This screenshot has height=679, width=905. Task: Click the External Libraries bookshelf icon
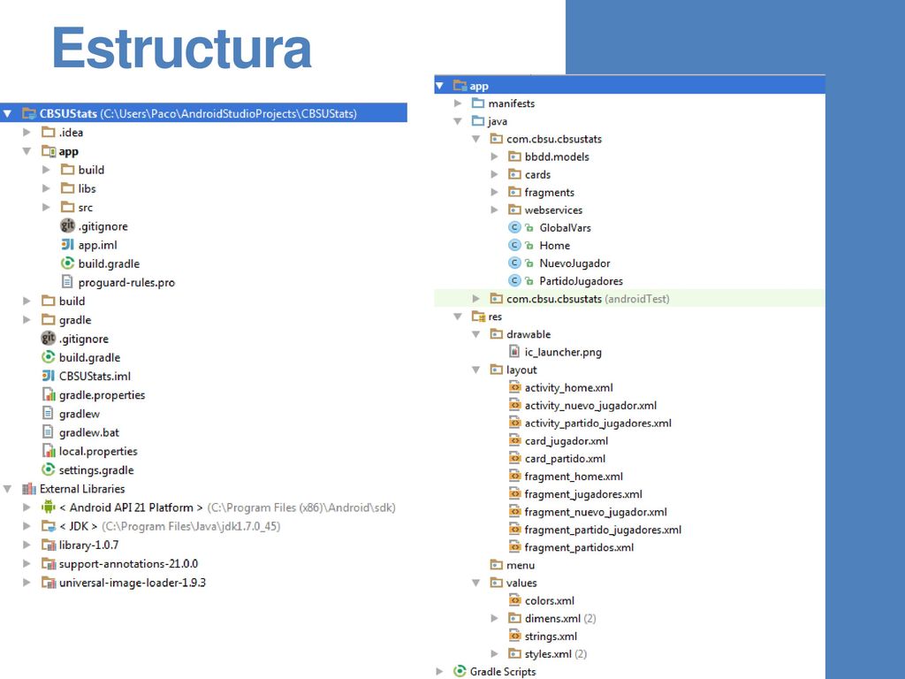coord(29,488)
